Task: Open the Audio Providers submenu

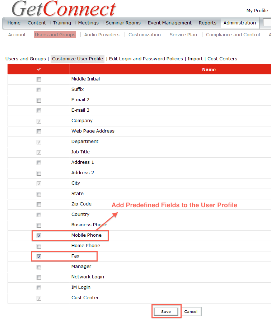Action: [102, 35]
